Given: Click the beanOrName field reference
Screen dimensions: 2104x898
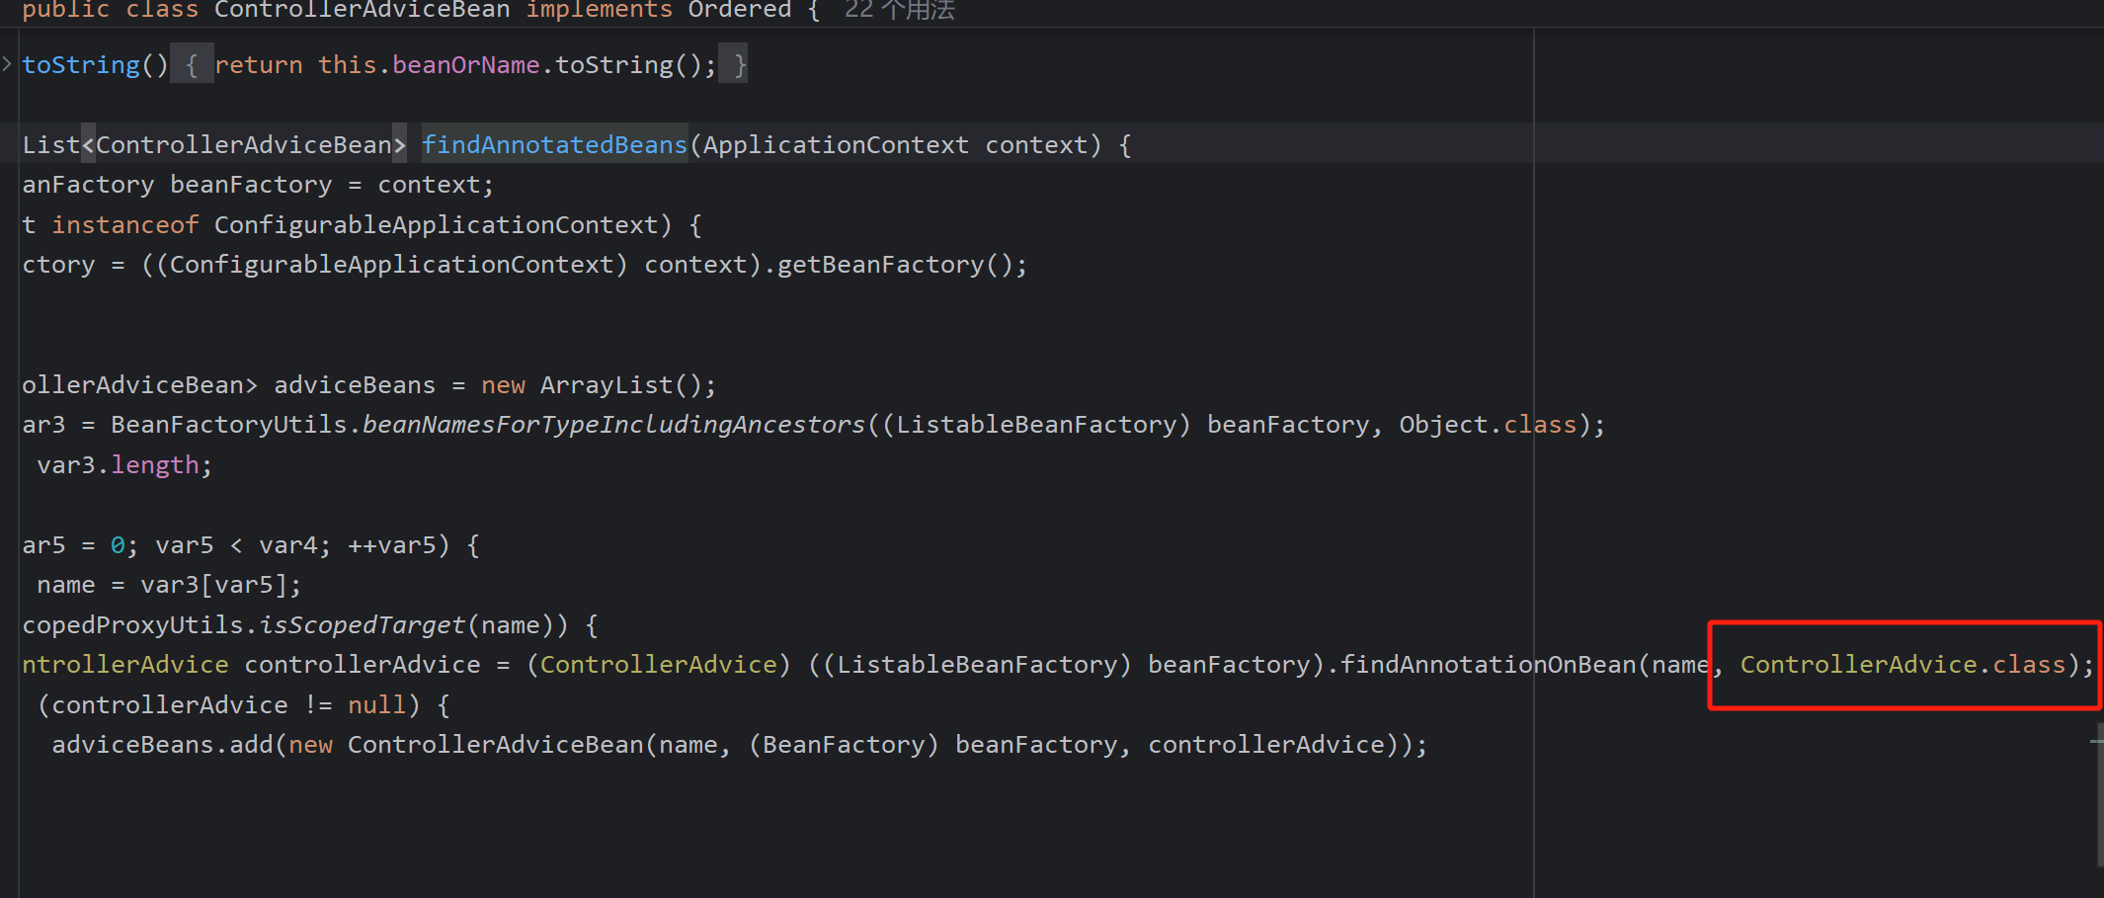Looking at the screenshot, I should point(466,65).
